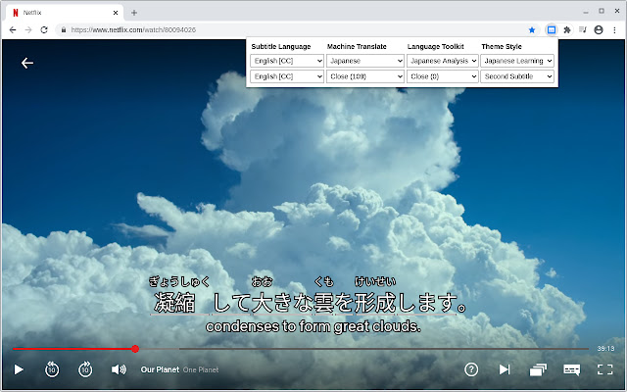627x392 pixels.
Task: Skip forward 10 seconds
Action: coord(85,369)
